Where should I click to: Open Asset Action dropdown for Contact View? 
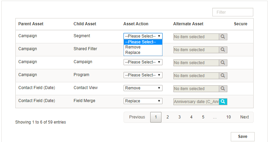(143, 88)
